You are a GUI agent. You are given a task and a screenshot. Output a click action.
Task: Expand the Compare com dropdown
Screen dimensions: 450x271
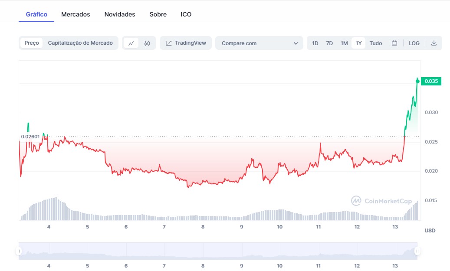click(x=259, y=43)
